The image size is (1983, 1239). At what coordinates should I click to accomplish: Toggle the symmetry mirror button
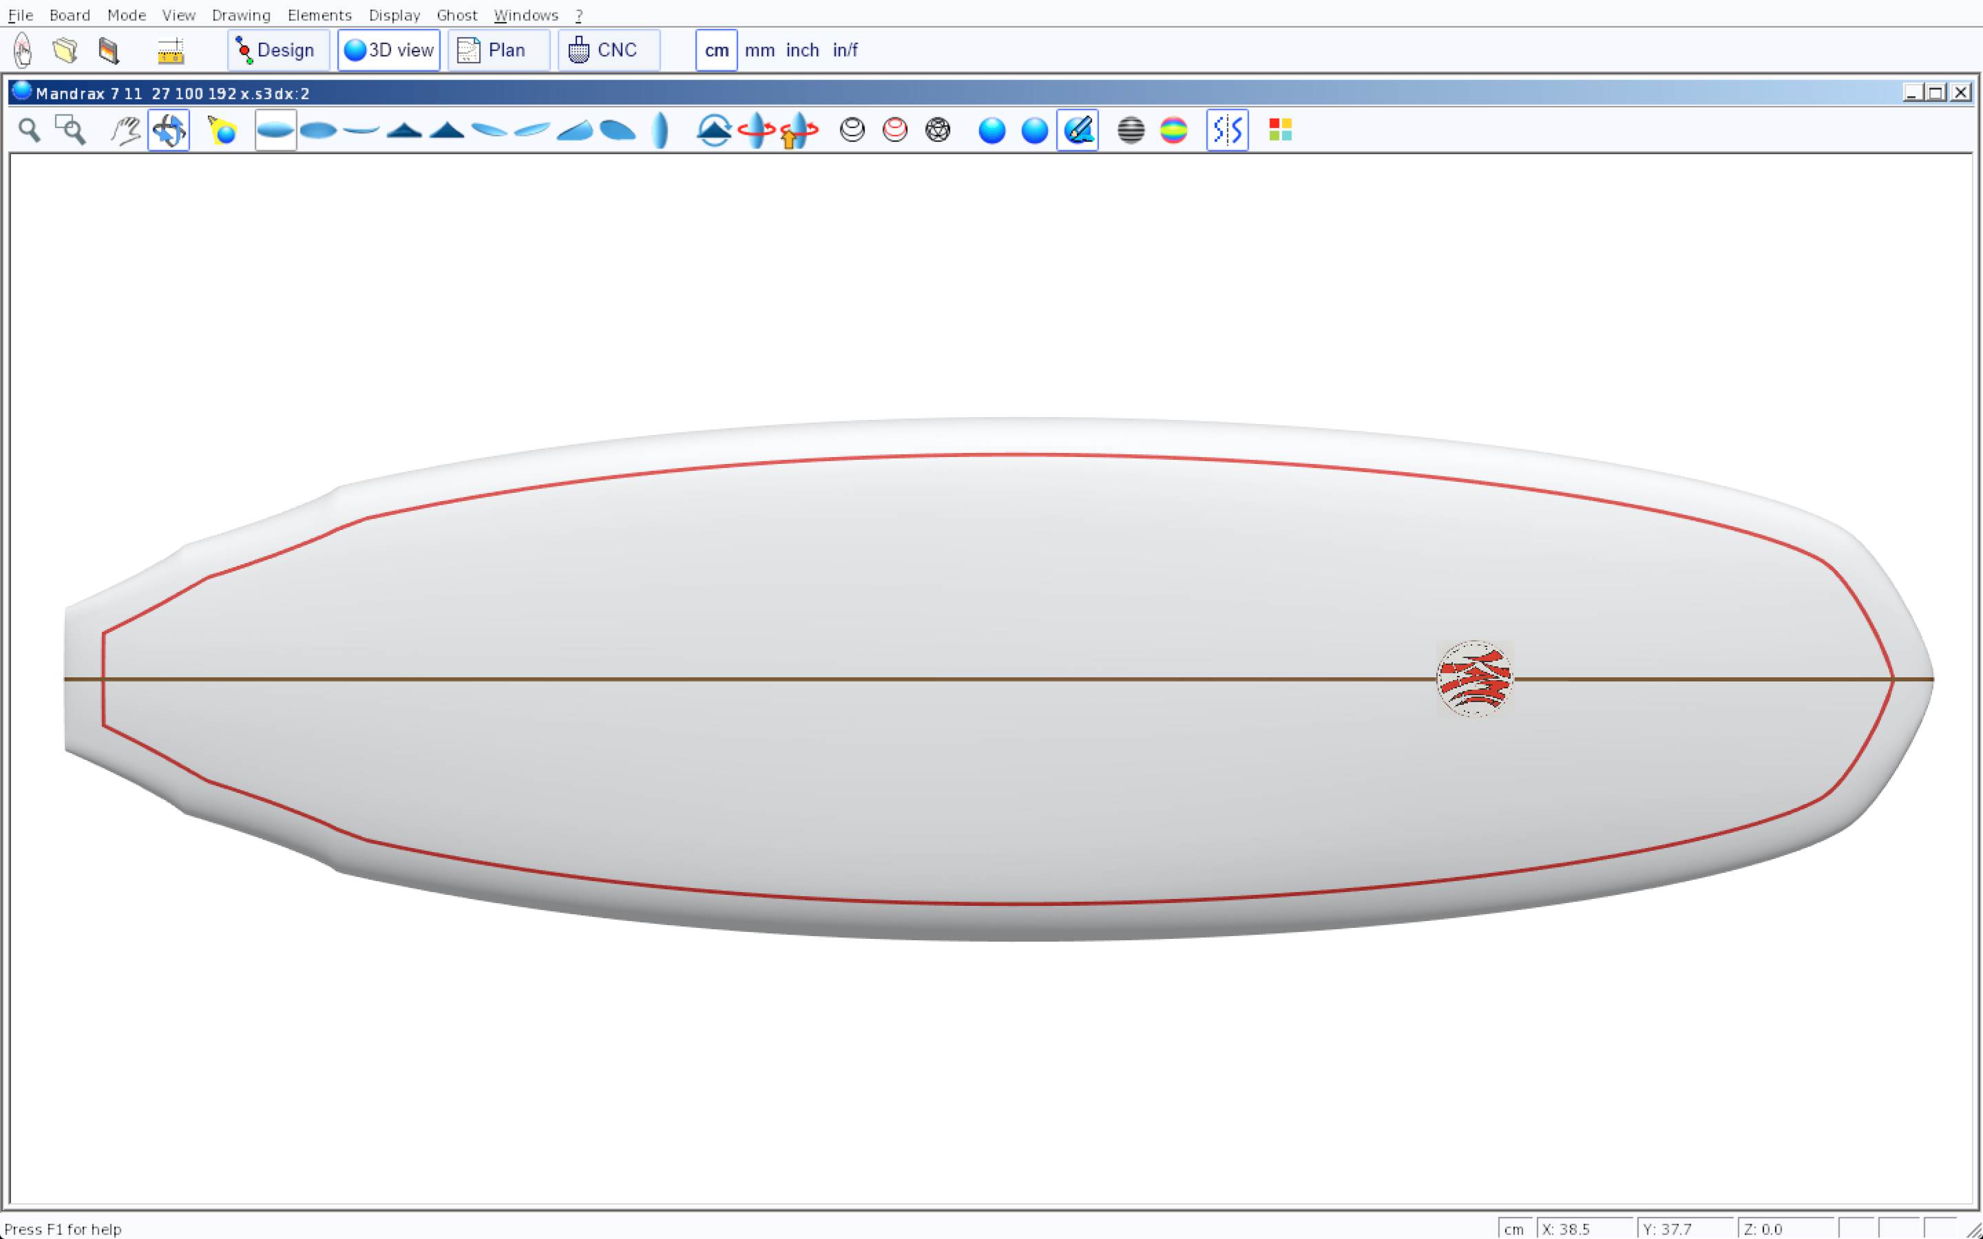[x=1227, y=130]
